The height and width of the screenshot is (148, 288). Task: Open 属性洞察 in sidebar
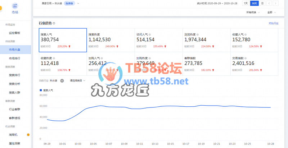point(14,144)
